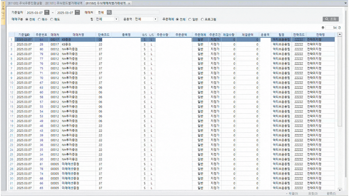Click 액티브운용팀 in the order 46 row
The image size is (349, 196).
281,126
